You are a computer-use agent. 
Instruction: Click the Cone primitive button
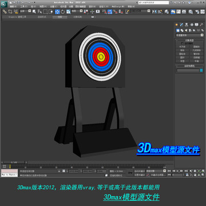197,47
